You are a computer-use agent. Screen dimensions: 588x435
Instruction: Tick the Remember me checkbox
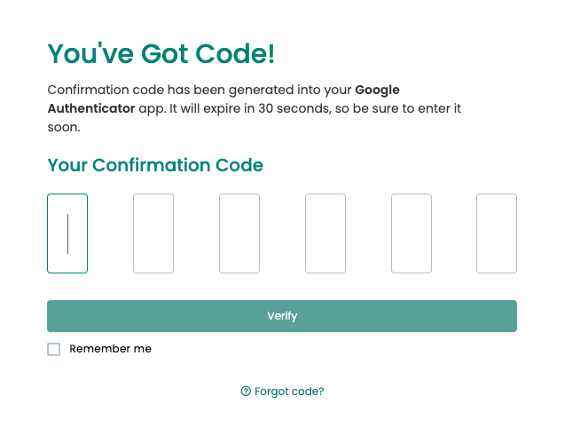[54, 349]
